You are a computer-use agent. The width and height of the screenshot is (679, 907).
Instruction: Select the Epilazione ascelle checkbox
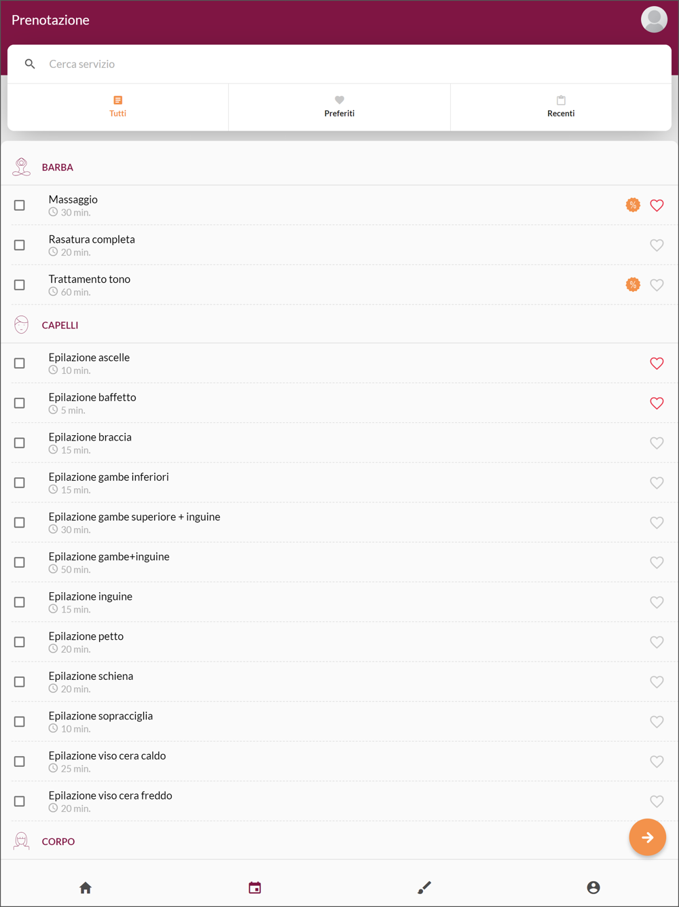coord(20,363)
